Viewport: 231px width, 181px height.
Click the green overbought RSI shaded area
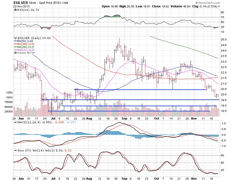tap(116, 17)
